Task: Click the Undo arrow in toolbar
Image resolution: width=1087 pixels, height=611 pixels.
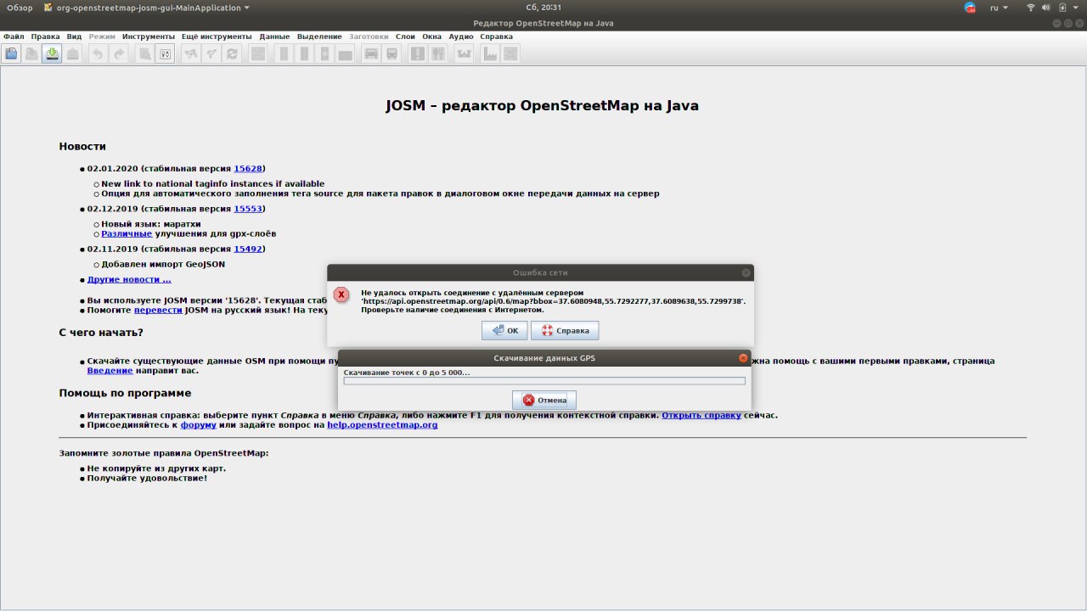Action: click(x=98, y=54)
